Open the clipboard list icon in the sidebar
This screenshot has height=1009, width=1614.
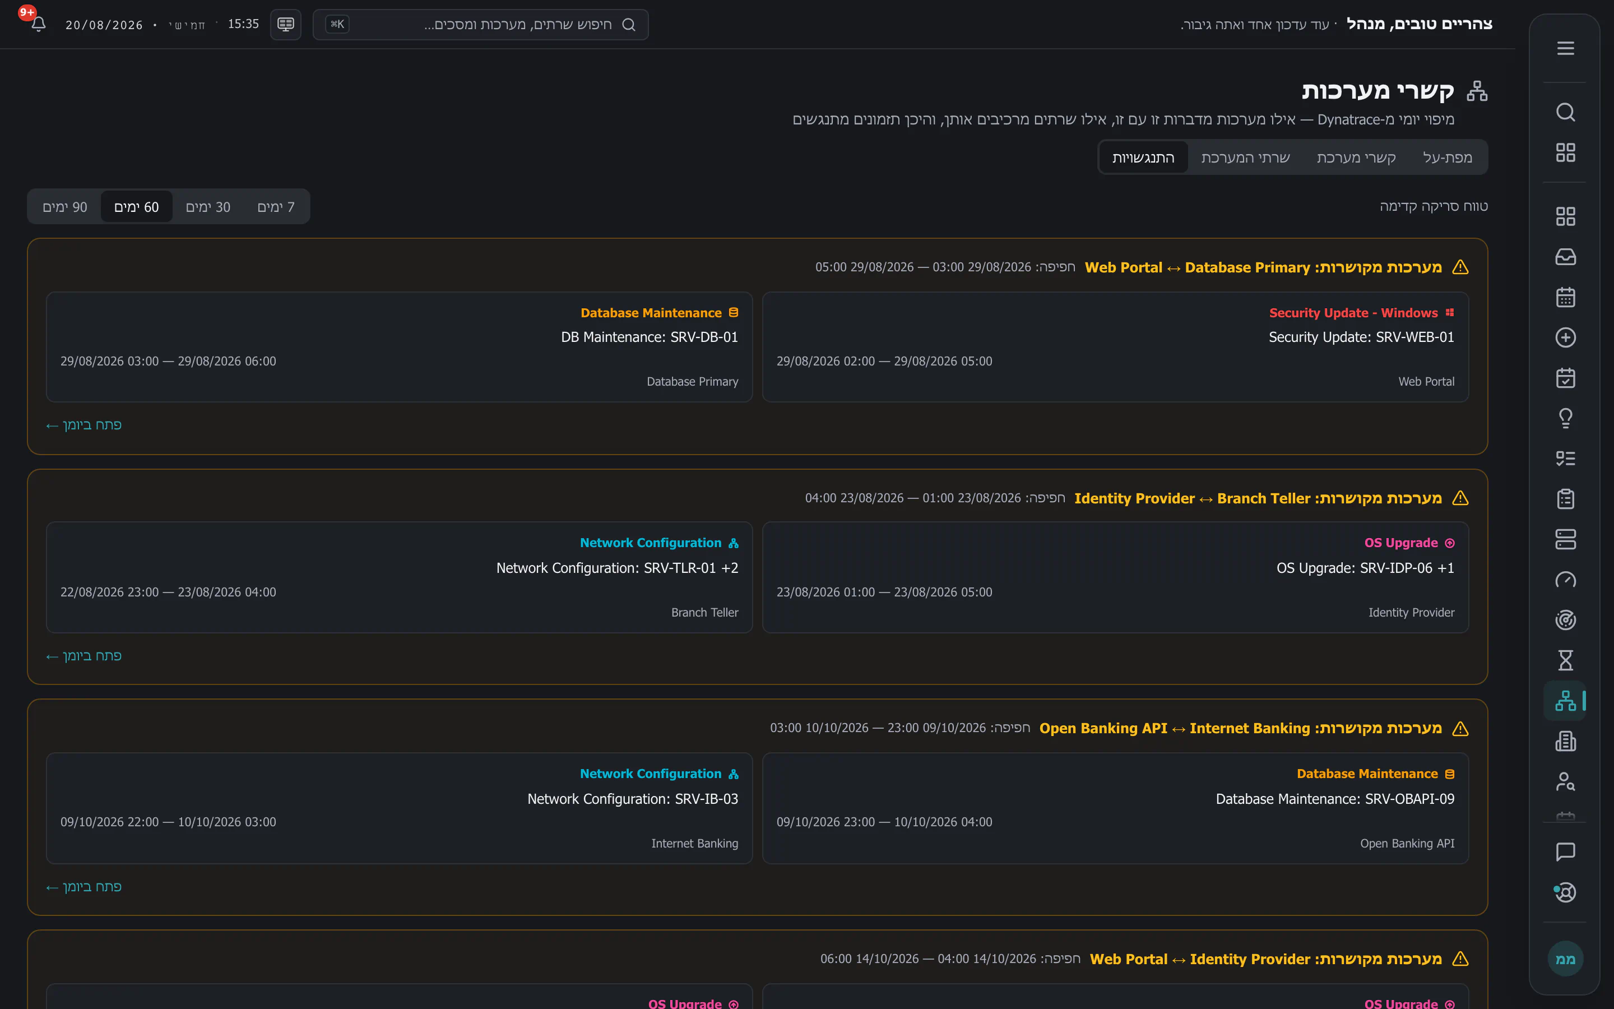[x=1565, y=499]
